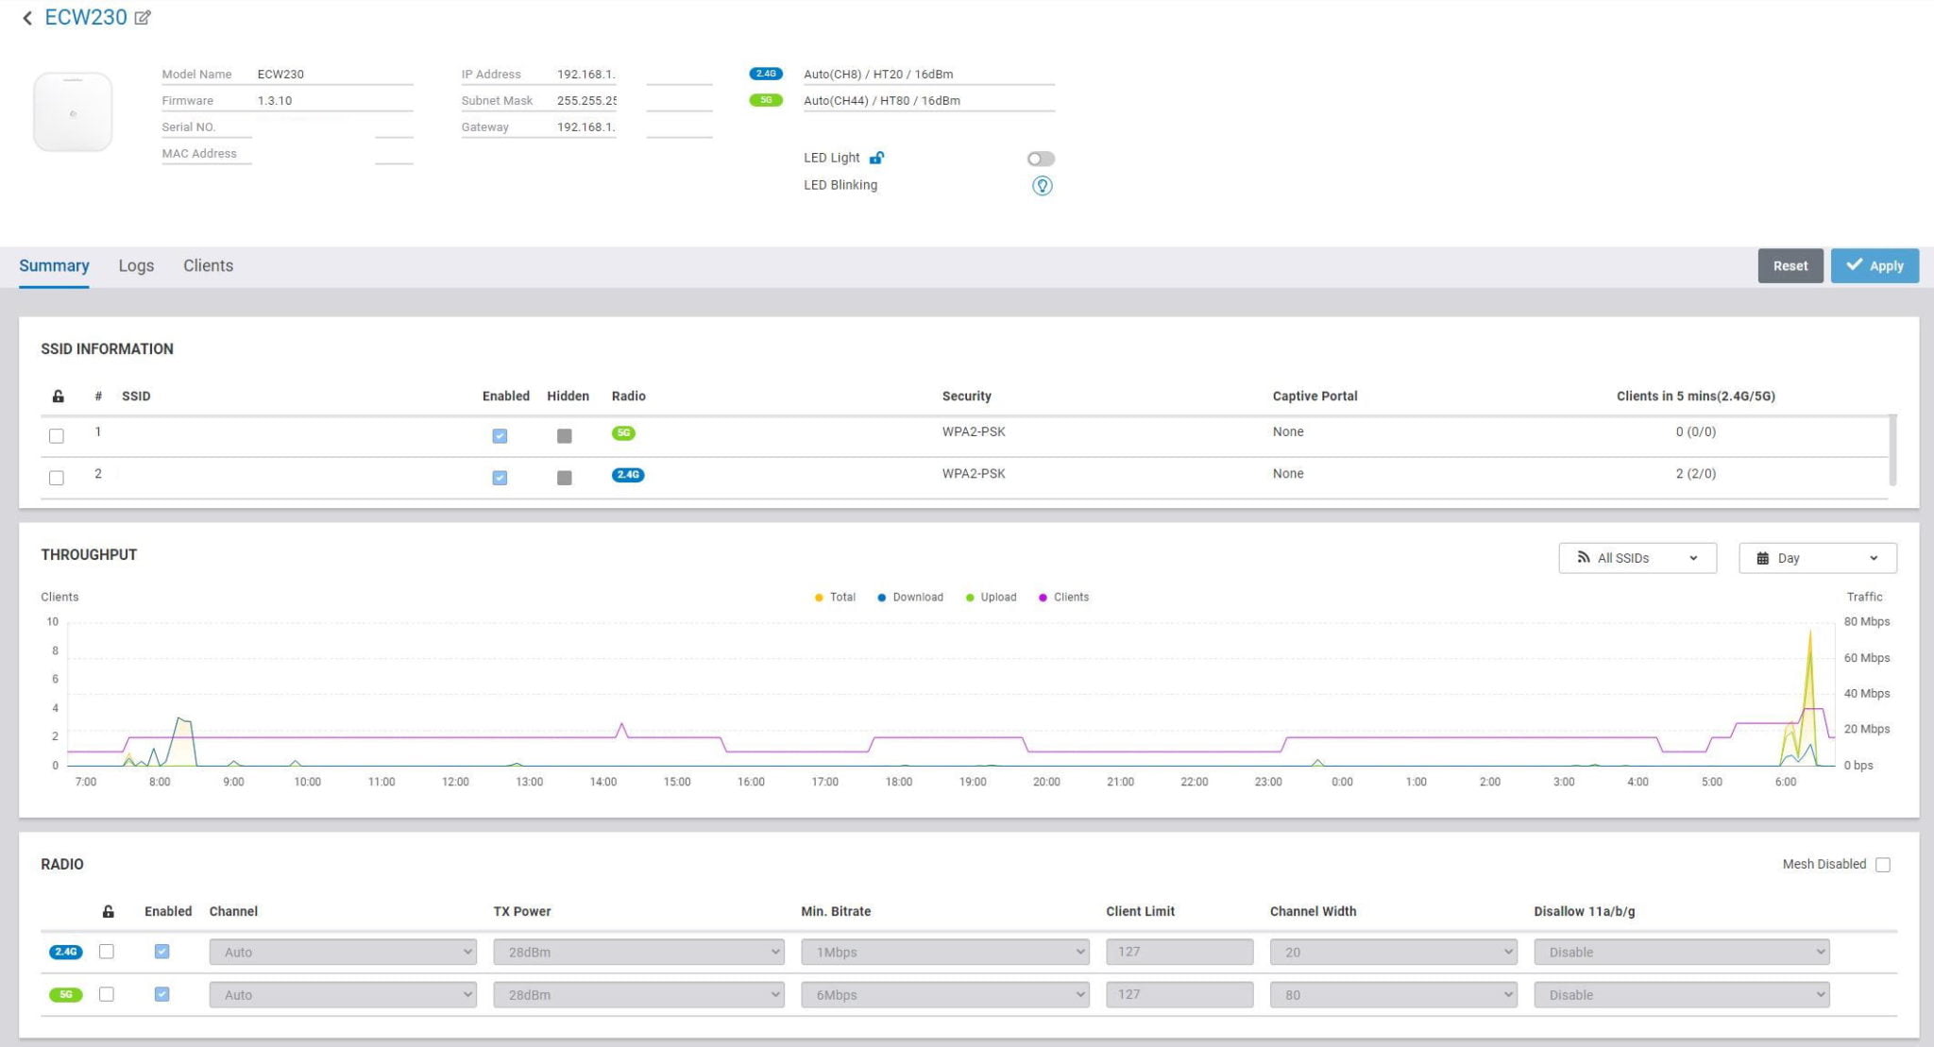Toggle the Download series in legend
Viewport: 1934px width, 1047px height.
click(x=910, y=598)
